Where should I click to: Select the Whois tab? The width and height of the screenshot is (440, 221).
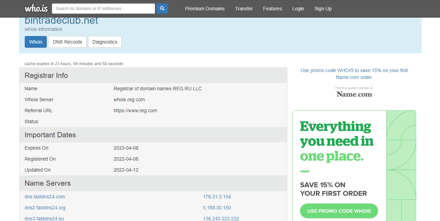click(36, 42)
